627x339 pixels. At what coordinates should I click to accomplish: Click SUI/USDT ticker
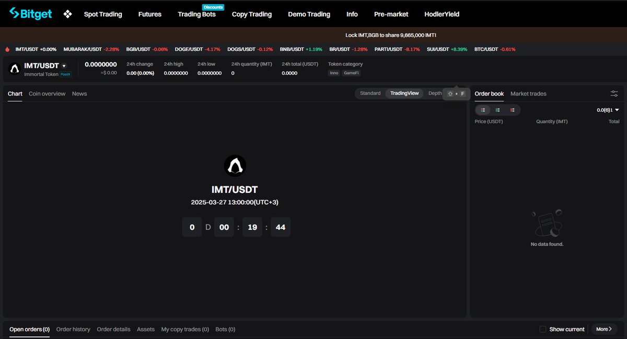point(447,49)
